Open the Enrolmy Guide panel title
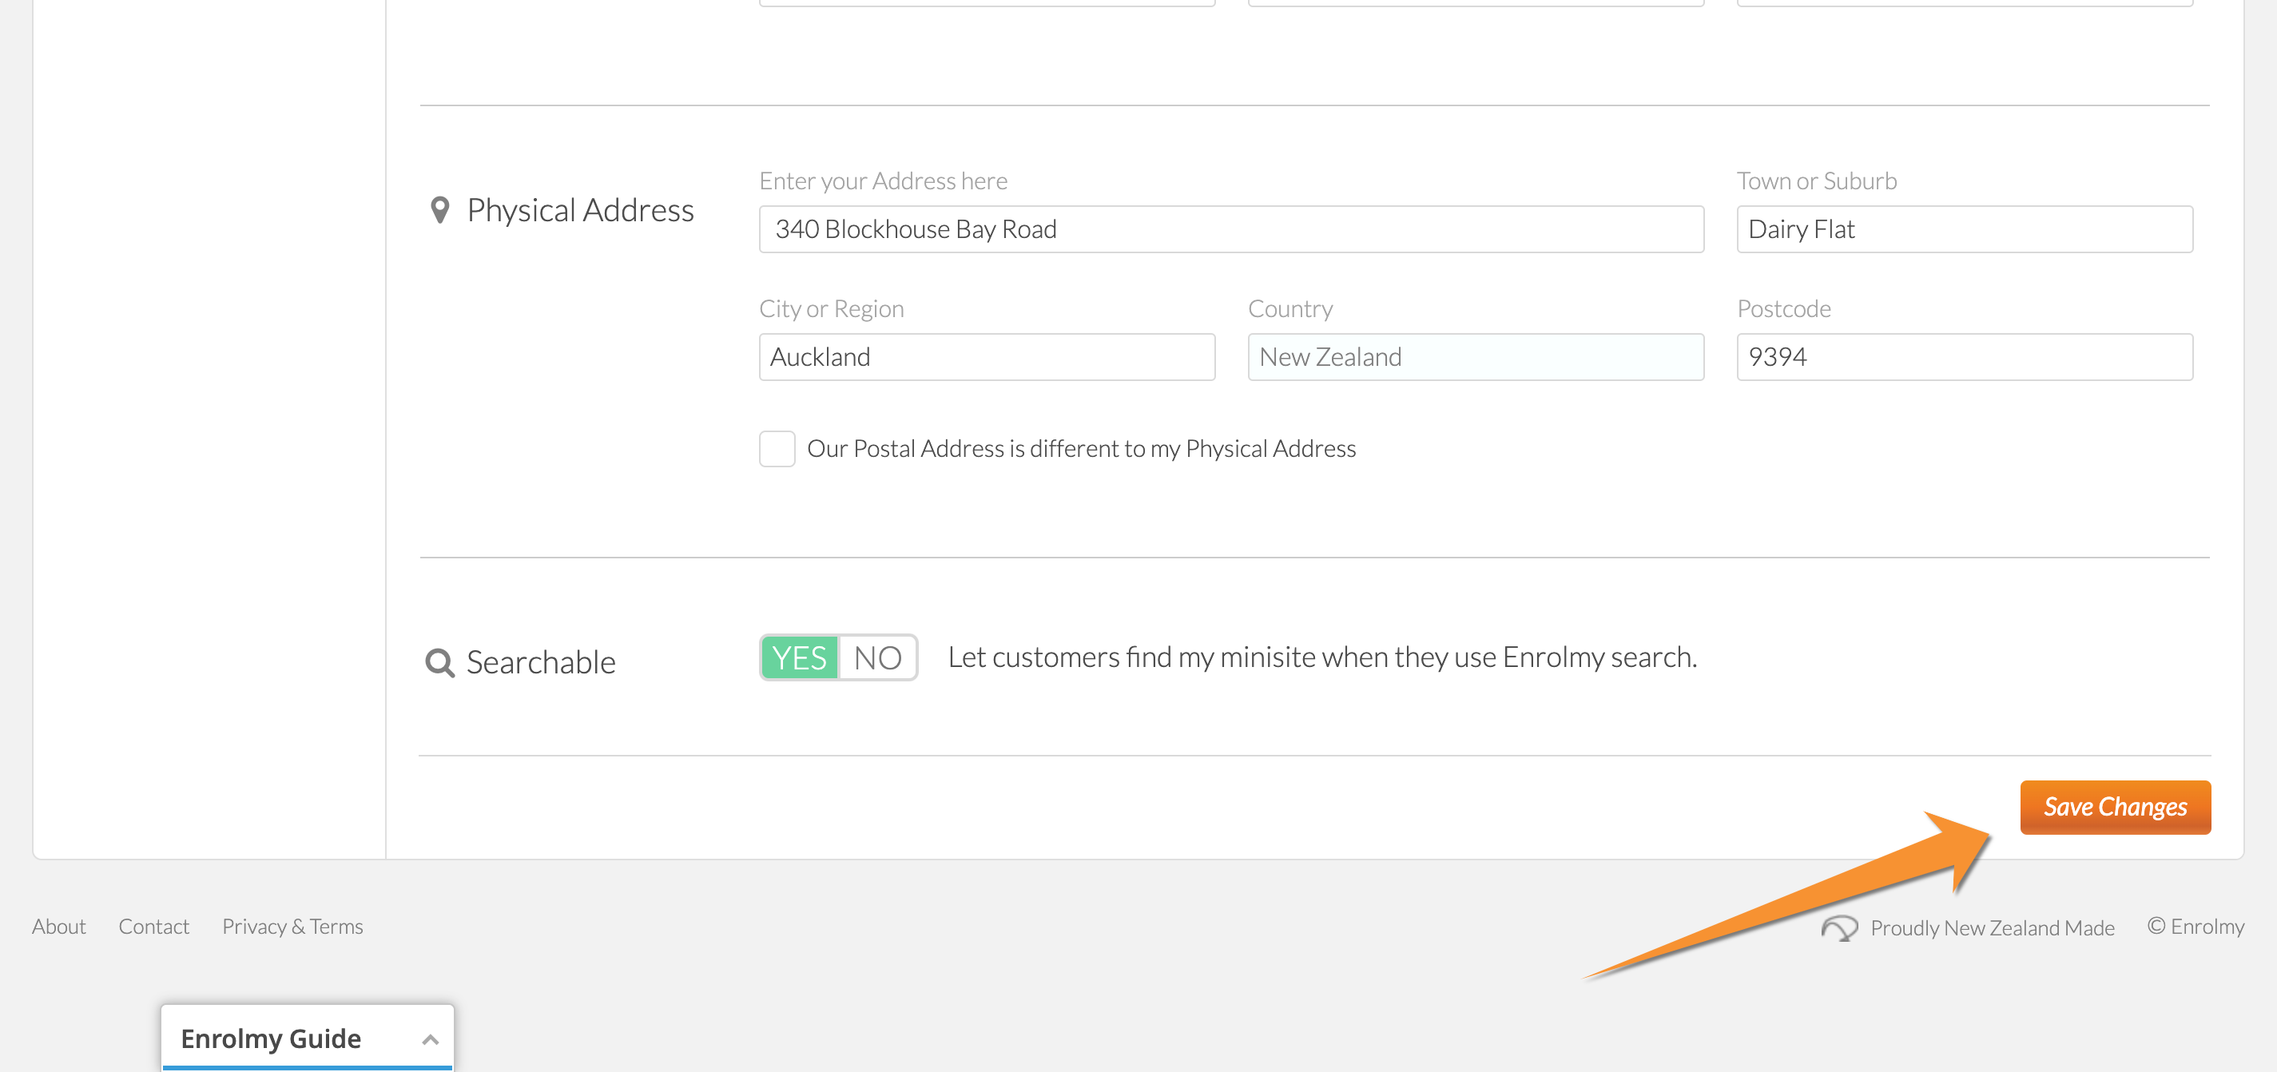The width and height of the screenshot is (2277, 1072). 271,1038
